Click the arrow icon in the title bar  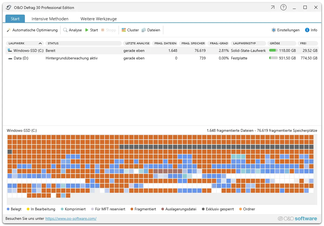pos(272,8)
